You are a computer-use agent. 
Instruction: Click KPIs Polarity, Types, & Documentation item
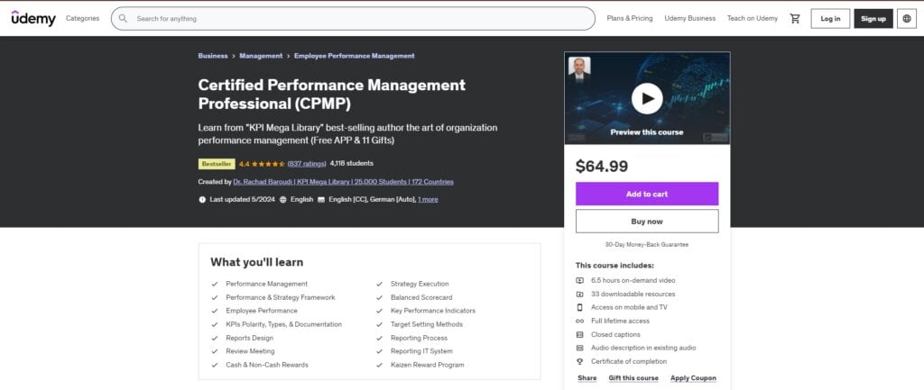click(x=283, y=324)
